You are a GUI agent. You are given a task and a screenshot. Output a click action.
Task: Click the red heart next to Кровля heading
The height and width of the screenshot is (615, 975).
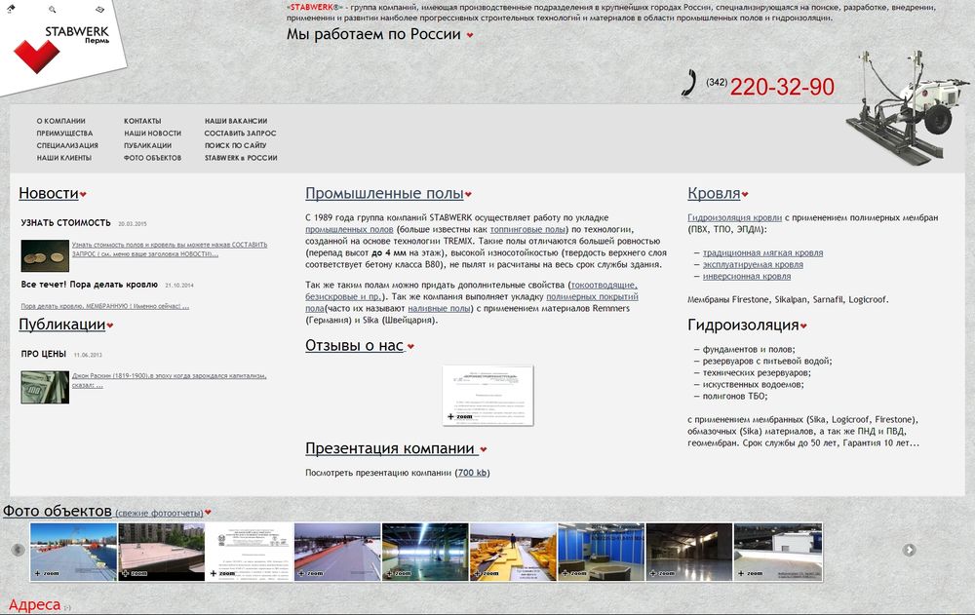click(745, 195)
